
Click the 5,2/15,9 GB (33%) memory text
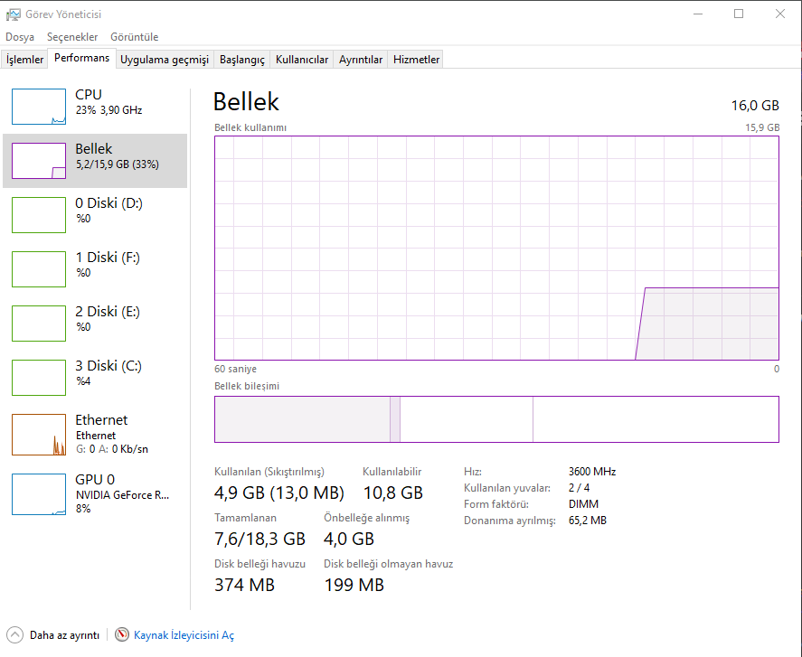tap(118, 164)
